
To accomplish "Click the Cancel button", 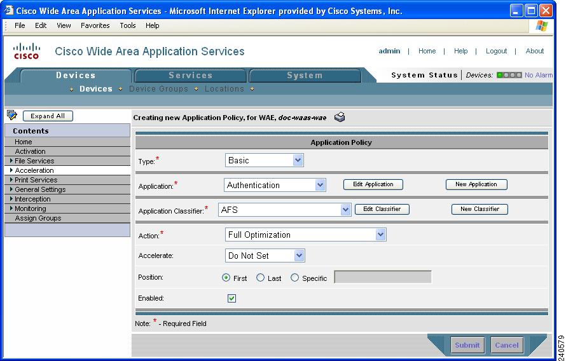I will [x=506, y=345].
